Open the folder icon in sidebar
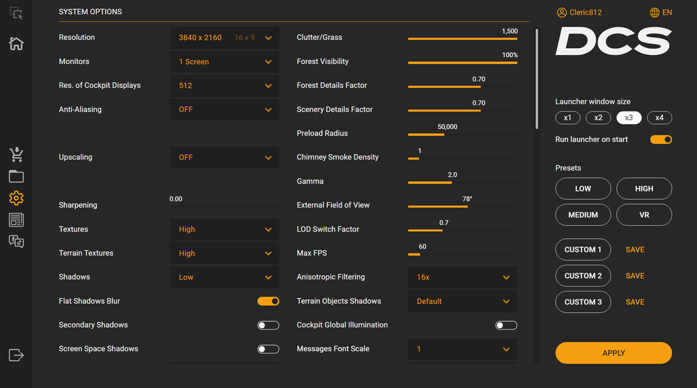This screenshot has height=388, width=697. point(16,176)
